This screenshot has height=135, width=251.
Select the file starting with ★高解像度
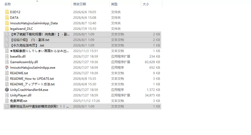pos(40,51)
